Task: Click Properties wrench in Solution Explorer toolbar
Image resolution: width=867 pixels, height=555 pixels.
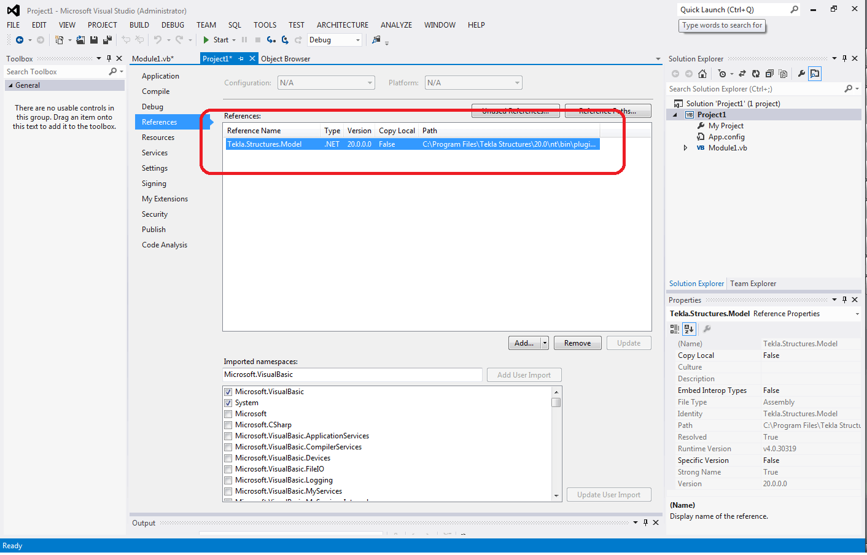Action: pyautogui.click(x=801, y=74)
